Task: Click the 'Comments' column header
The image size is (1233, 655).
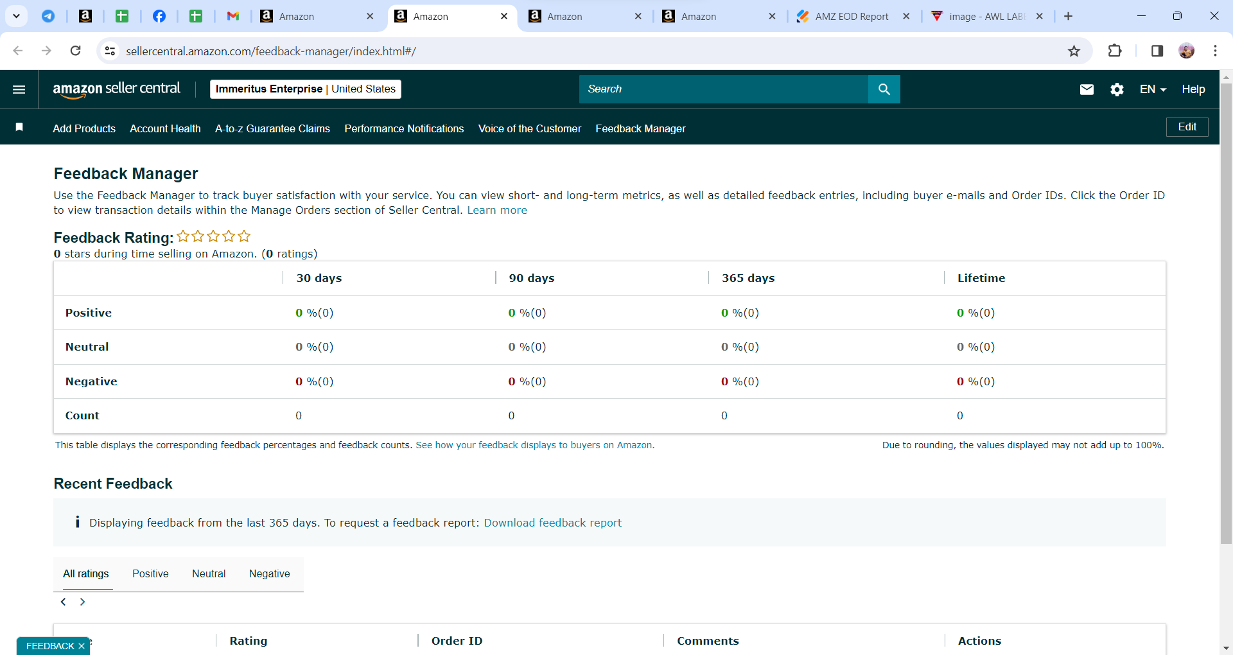Action: [x=708, y=641]
